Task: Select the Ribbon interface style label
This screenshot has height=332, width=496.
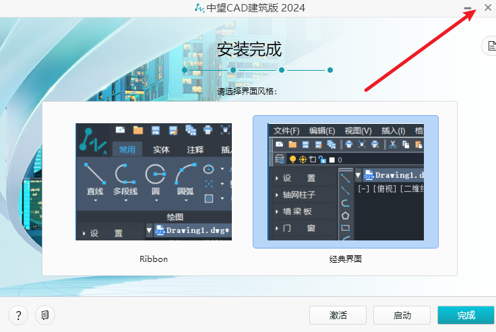Action: (x=154, y=259)
